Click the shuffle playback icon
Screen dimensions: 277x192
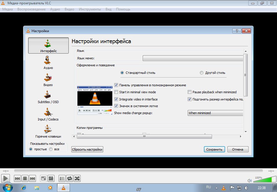pyautogui.click(x=77, y=178)
